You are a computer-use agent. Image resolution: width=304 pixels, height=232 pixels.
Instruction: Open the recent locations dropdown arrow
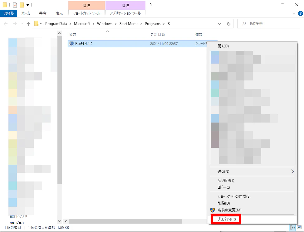22,24
